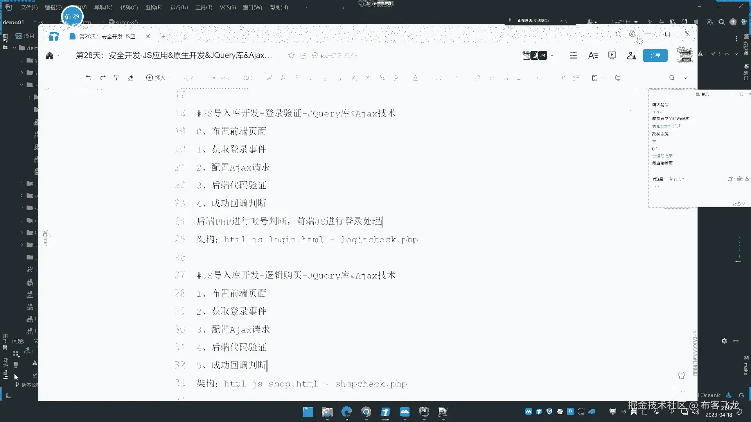Click the home icon in document header
The width and height of the screenshot is (751, 422).
(x=50, y=55)
